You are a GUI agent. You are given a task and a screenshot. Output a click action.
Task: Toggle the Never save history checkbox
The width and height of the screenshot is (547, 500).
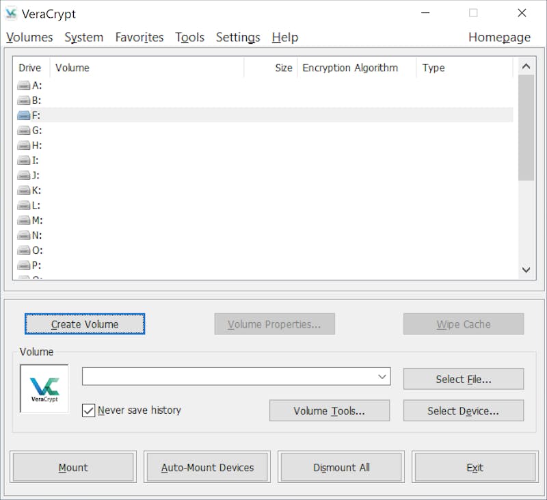click(x=88, y=410)
